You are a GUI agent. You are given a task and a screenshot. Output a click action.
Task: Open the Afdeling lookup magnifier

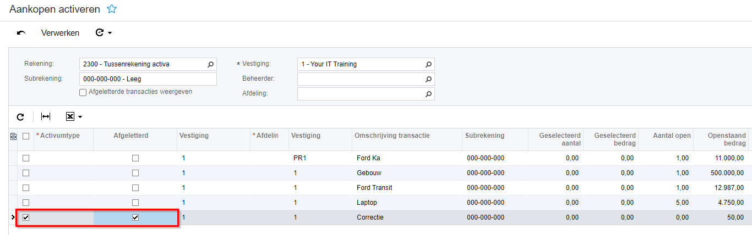point(428,94)
